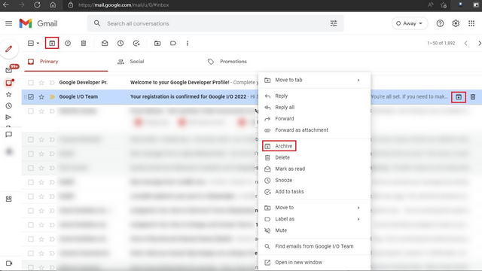Open Settings gear icon

[456, 23]
